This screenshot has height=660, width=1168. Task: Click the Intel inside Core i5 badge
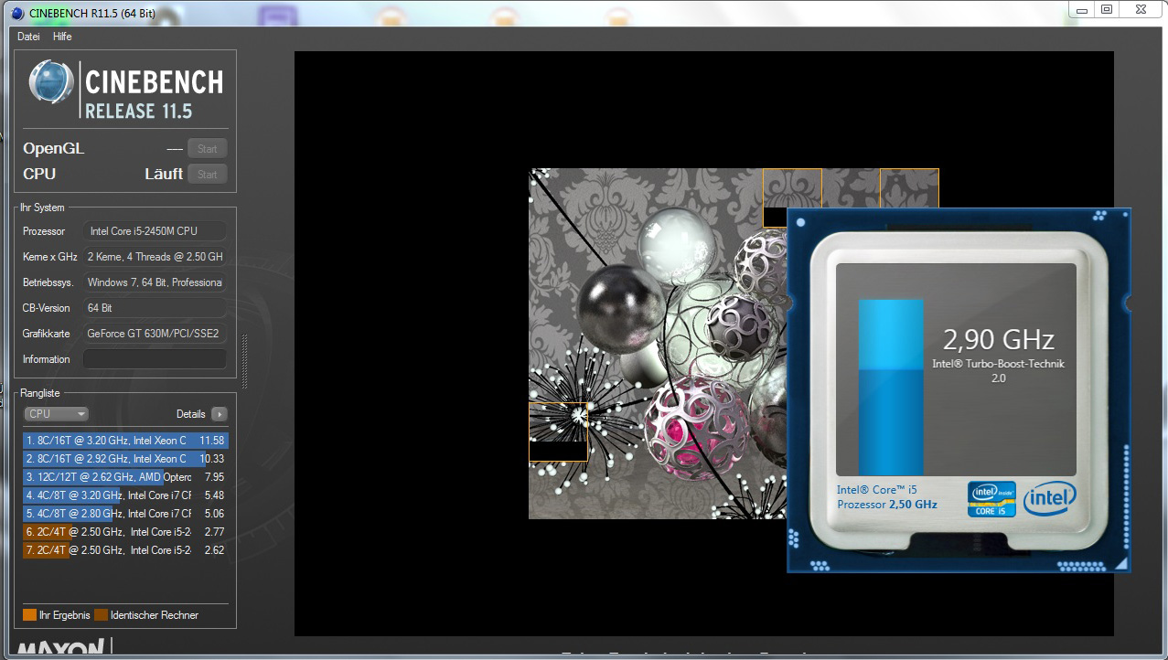click(991, 498)
